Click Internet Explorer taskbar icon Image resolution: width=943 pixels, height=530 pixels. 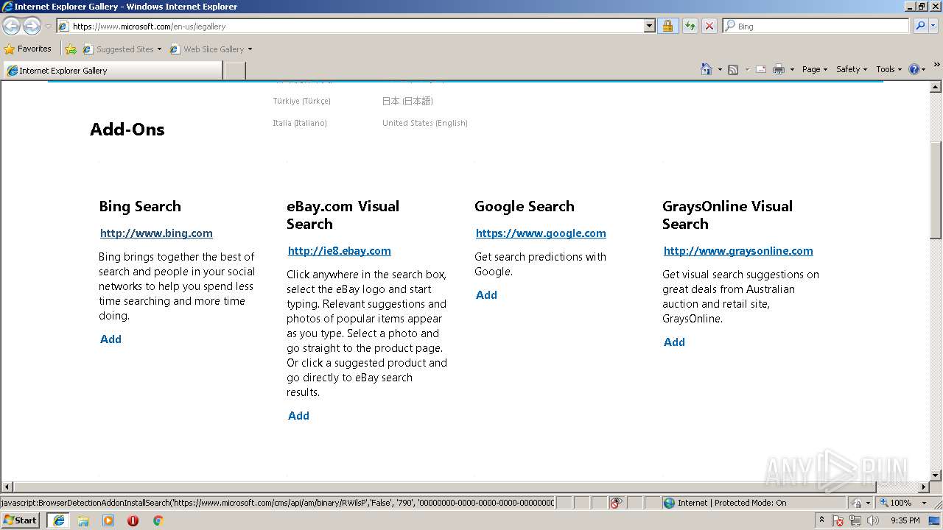coord(59,520)
